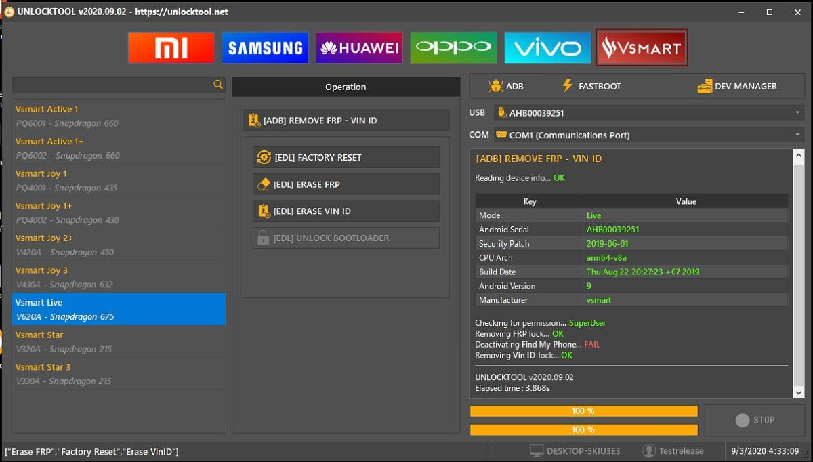
Task: Click [EDL] UNLOCK BOOTLOADER button
Action: [x=346, y=238]
